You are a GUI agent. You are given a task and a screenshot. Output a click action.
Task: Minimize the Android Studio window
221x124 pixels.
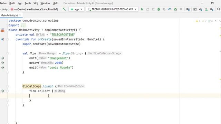[x=202, y=3]
